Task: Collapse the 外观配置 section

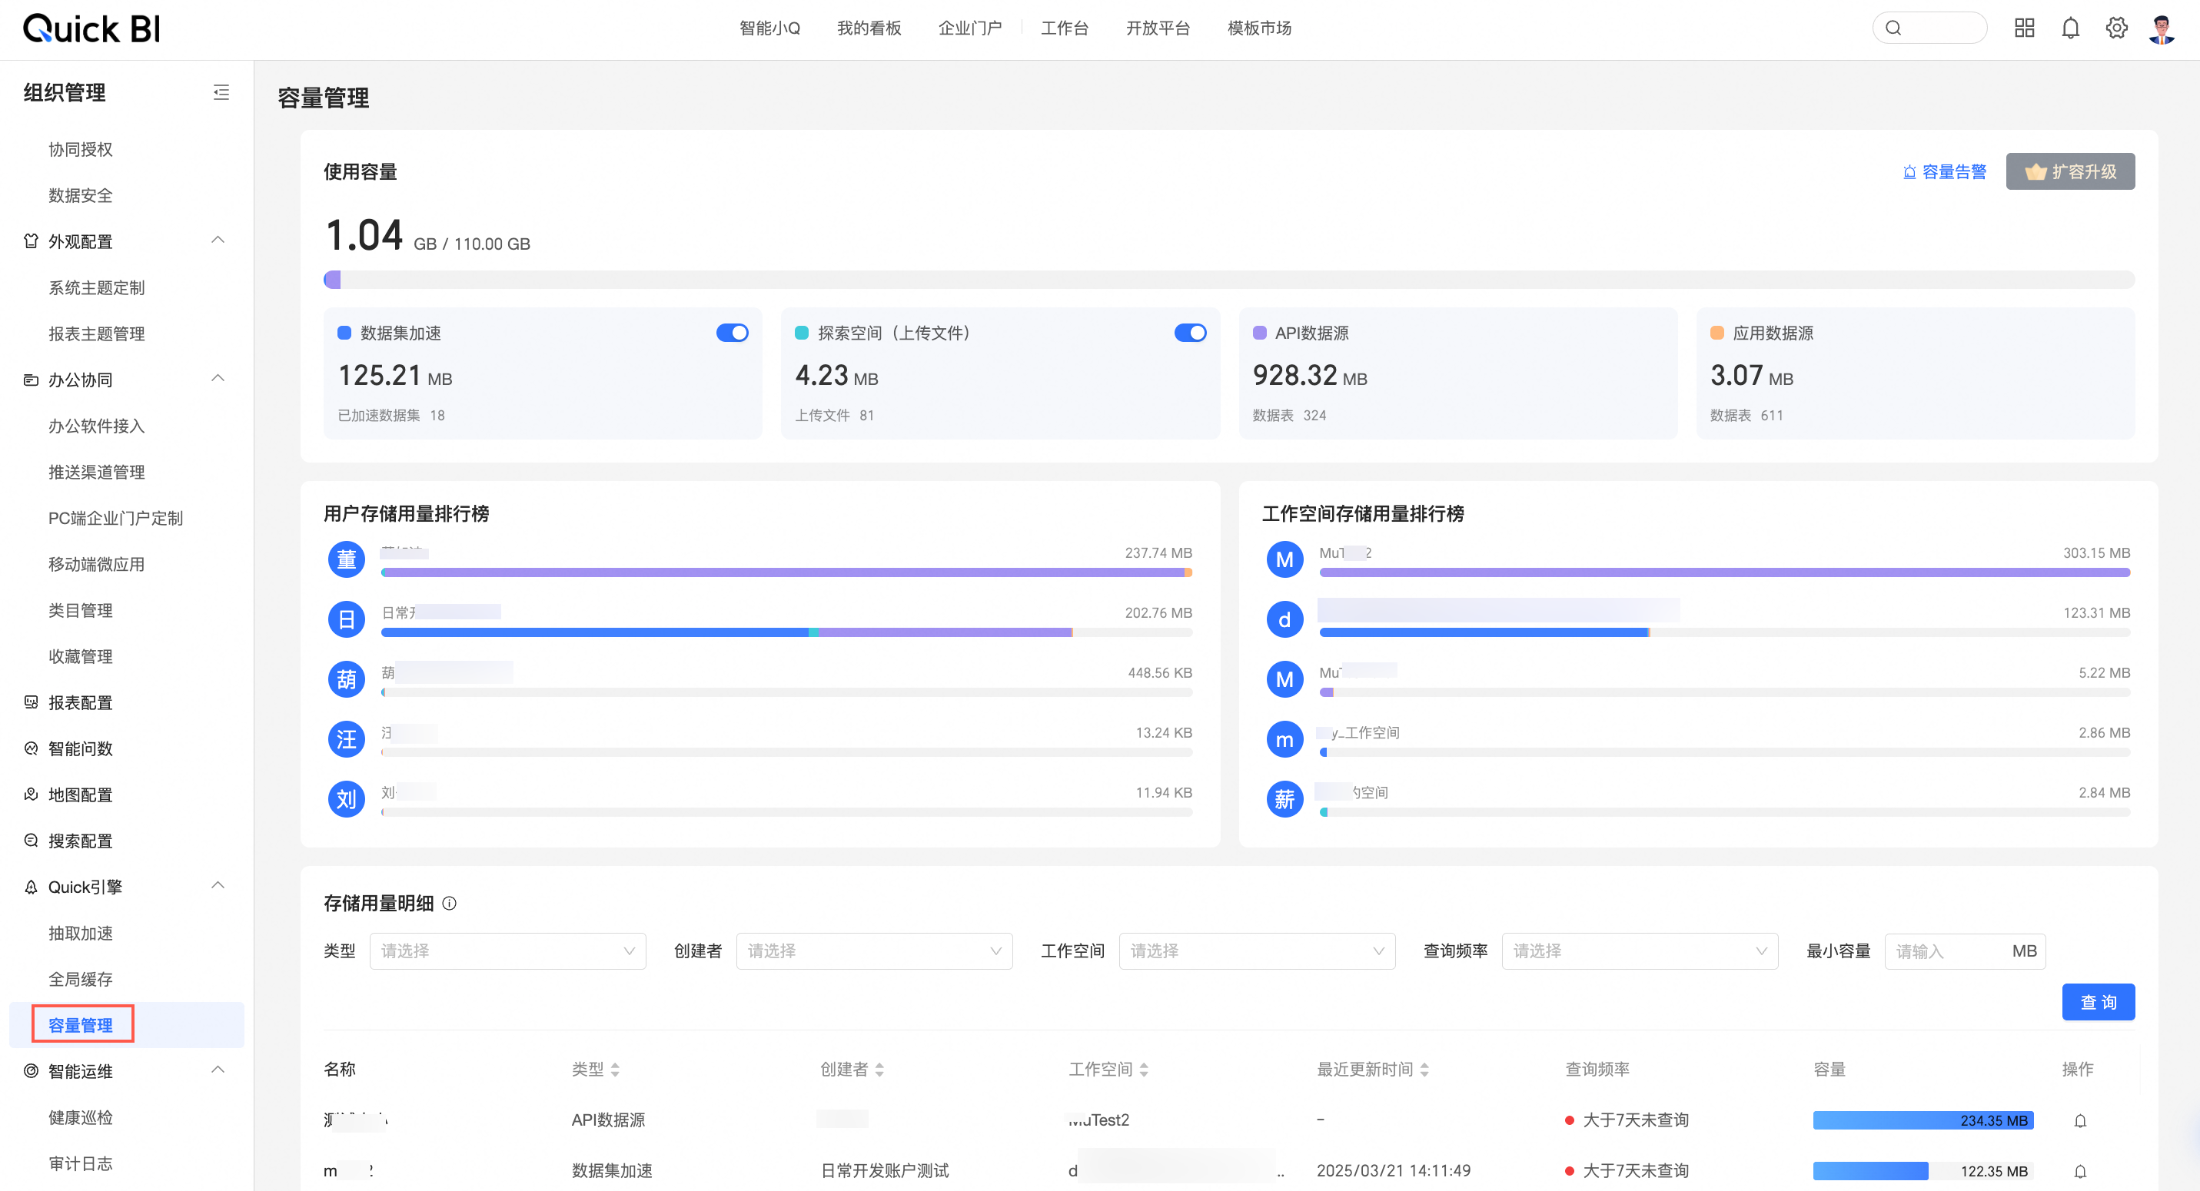Action: (x=218, y=241)
